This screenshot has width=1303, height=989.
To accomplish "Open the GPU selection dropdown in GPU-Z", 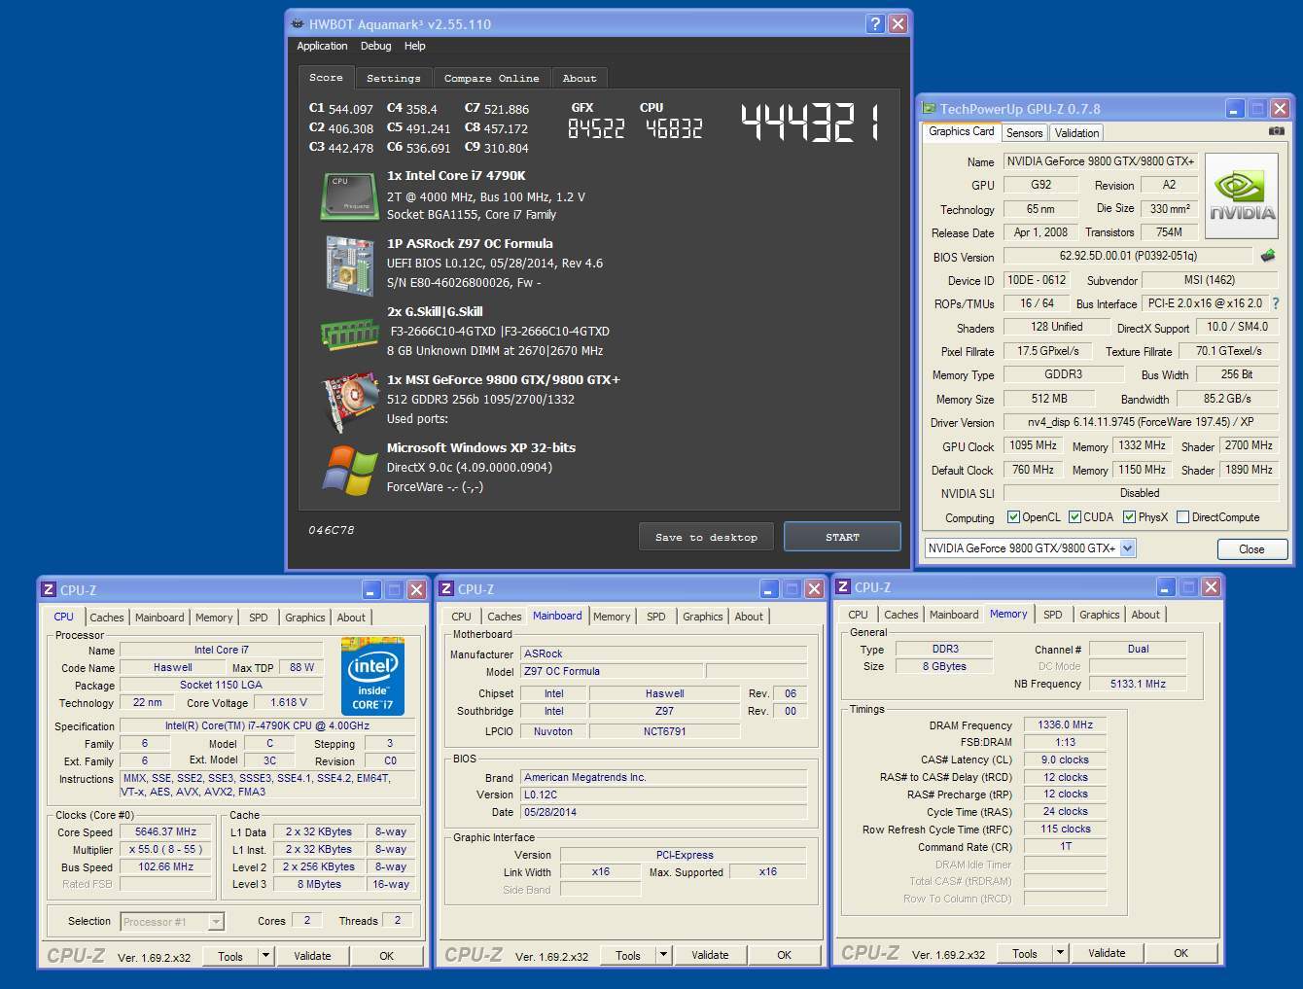I will point(1127,548).
